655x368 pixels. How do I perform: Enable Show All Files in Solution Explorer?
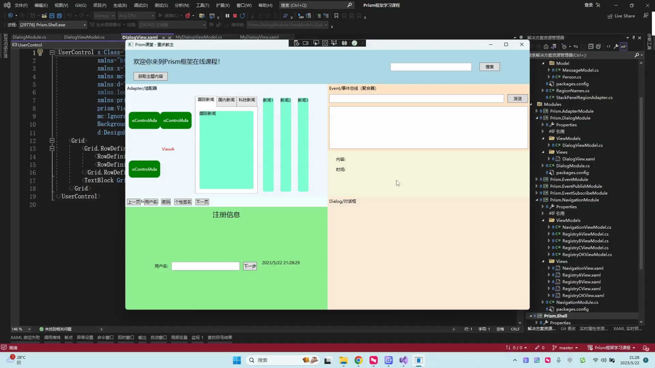click(x=598, y=46)
